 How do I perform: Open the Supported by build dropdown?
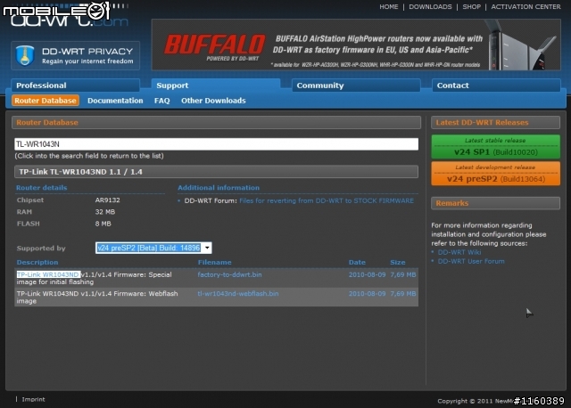(x=153, y=248)
